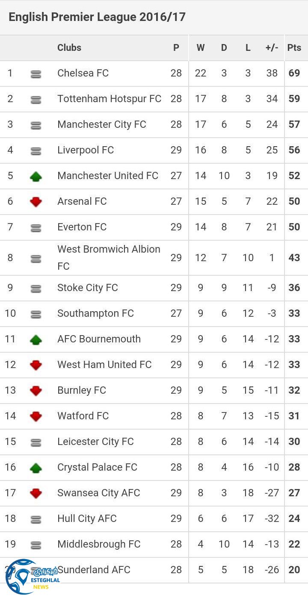The width and height of the screenshot is (308, 604).
Task: Click Swansea City's red down-arrow icon
Action: click(x=36, y=493)
